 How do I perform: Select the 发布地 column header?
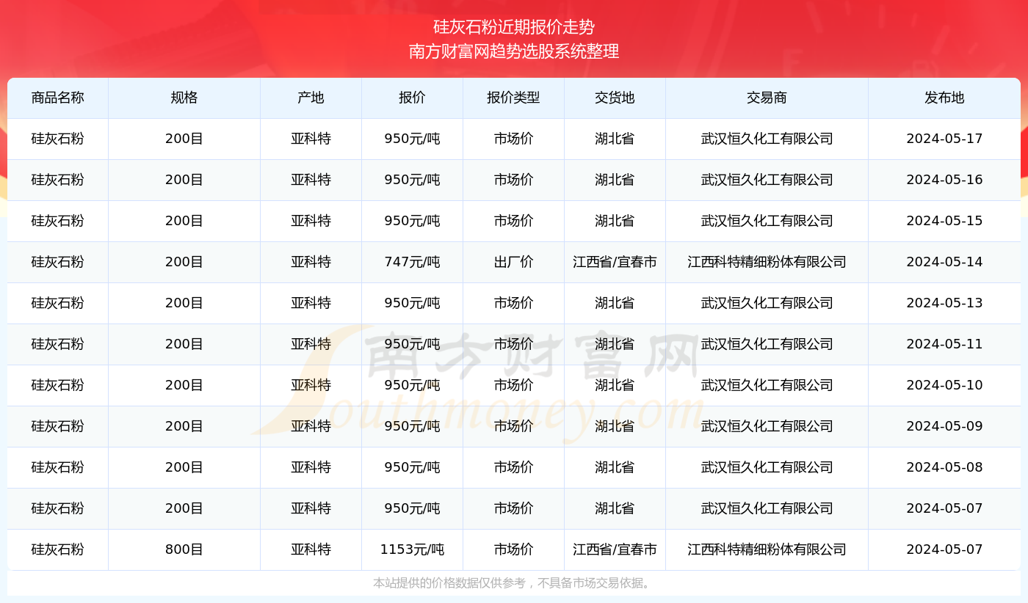click(x=944, y=98)
